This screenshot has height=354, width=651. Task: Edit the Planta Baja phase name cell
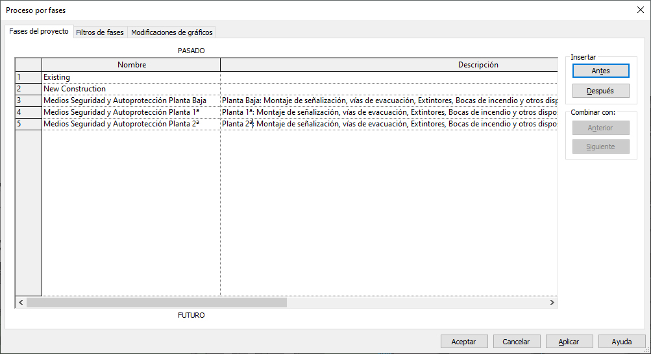(131, 100)
